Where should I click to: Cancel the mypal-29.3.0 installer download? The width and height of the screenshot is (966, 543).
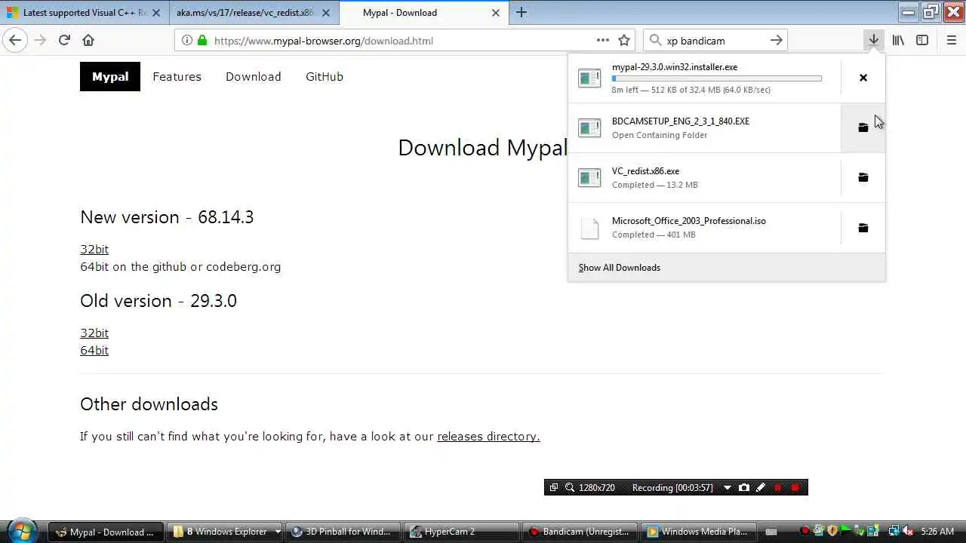tap(863, 78)
